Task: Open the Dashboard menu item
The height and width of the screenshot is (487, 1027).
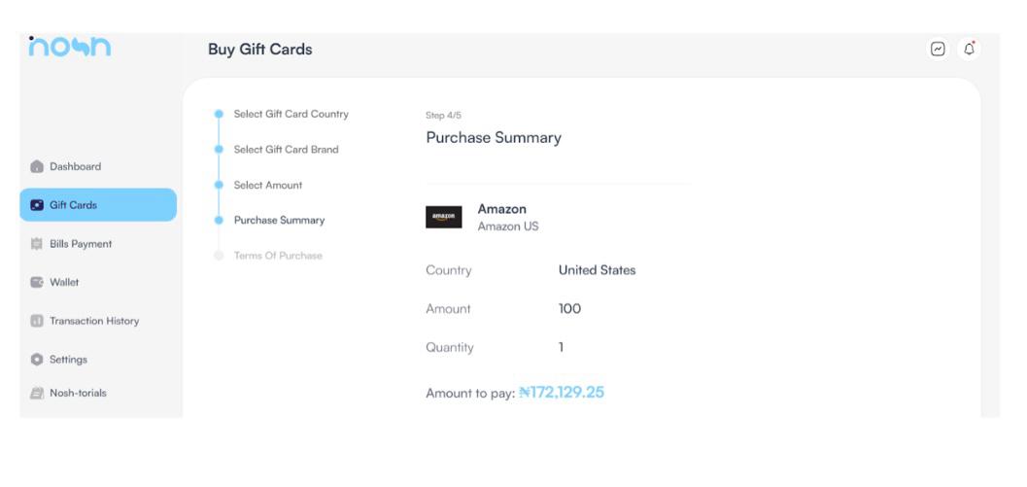Action: coord(75,166)
